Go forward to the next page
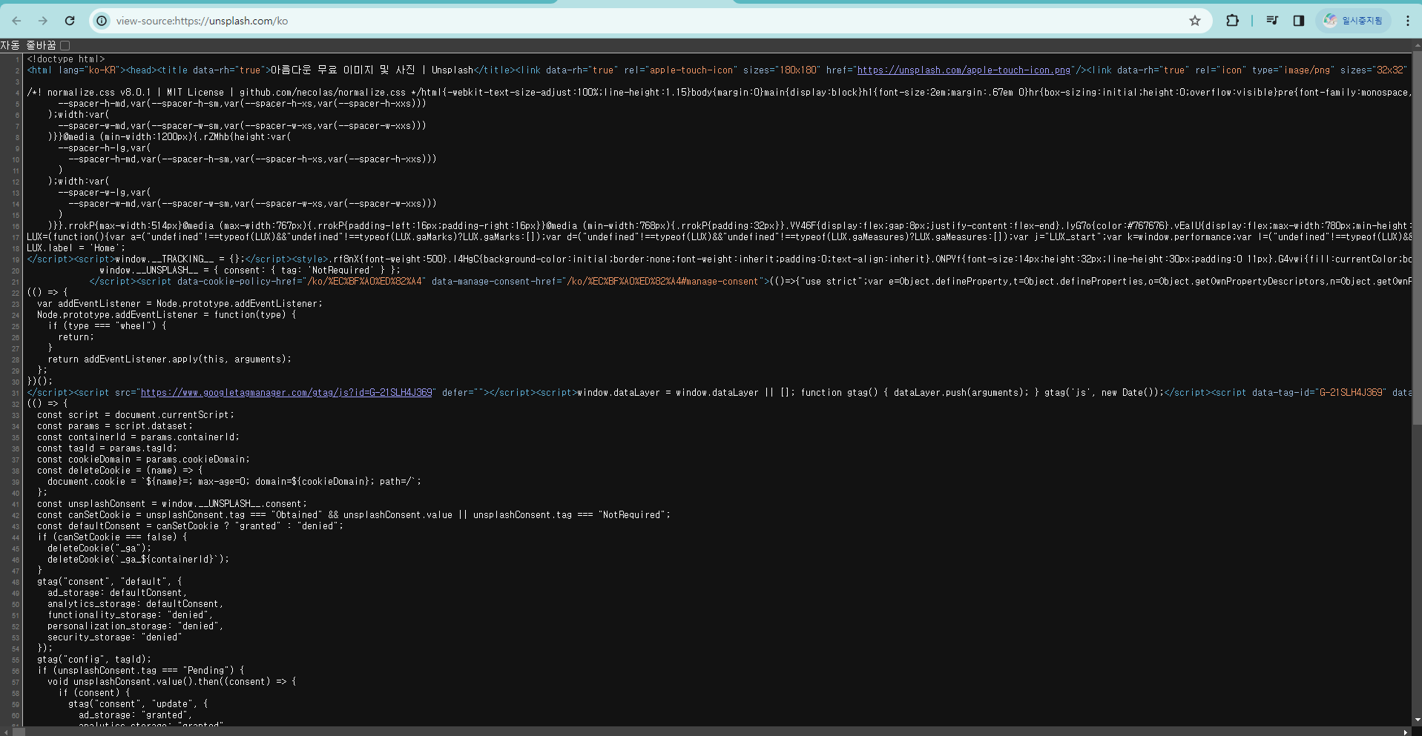This screenshot has width=1422, height=736. (x=43, y=21)
